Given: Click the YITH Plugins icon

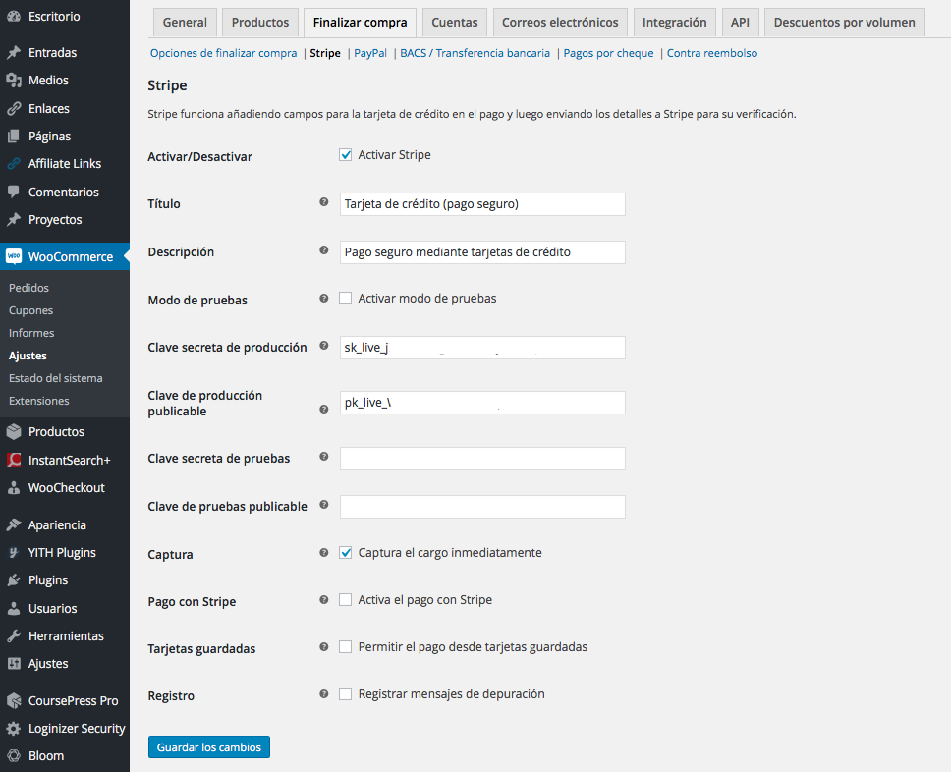Looking at the screenshot, I should tap(14, 552).
